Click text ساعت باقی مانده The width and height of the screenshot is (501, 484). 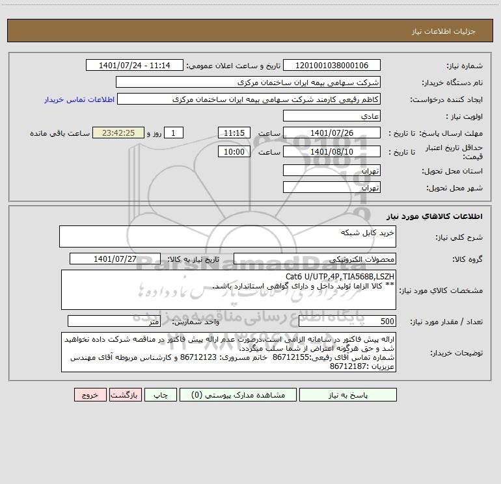point(60,133)
